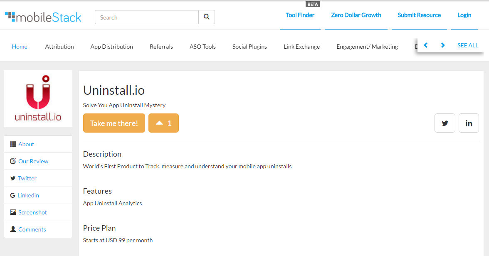This screenshot has width=489, height=256.
Task: Open Zero Dollar Growth link
Action: pyautogui.click(x=356, y=15)
